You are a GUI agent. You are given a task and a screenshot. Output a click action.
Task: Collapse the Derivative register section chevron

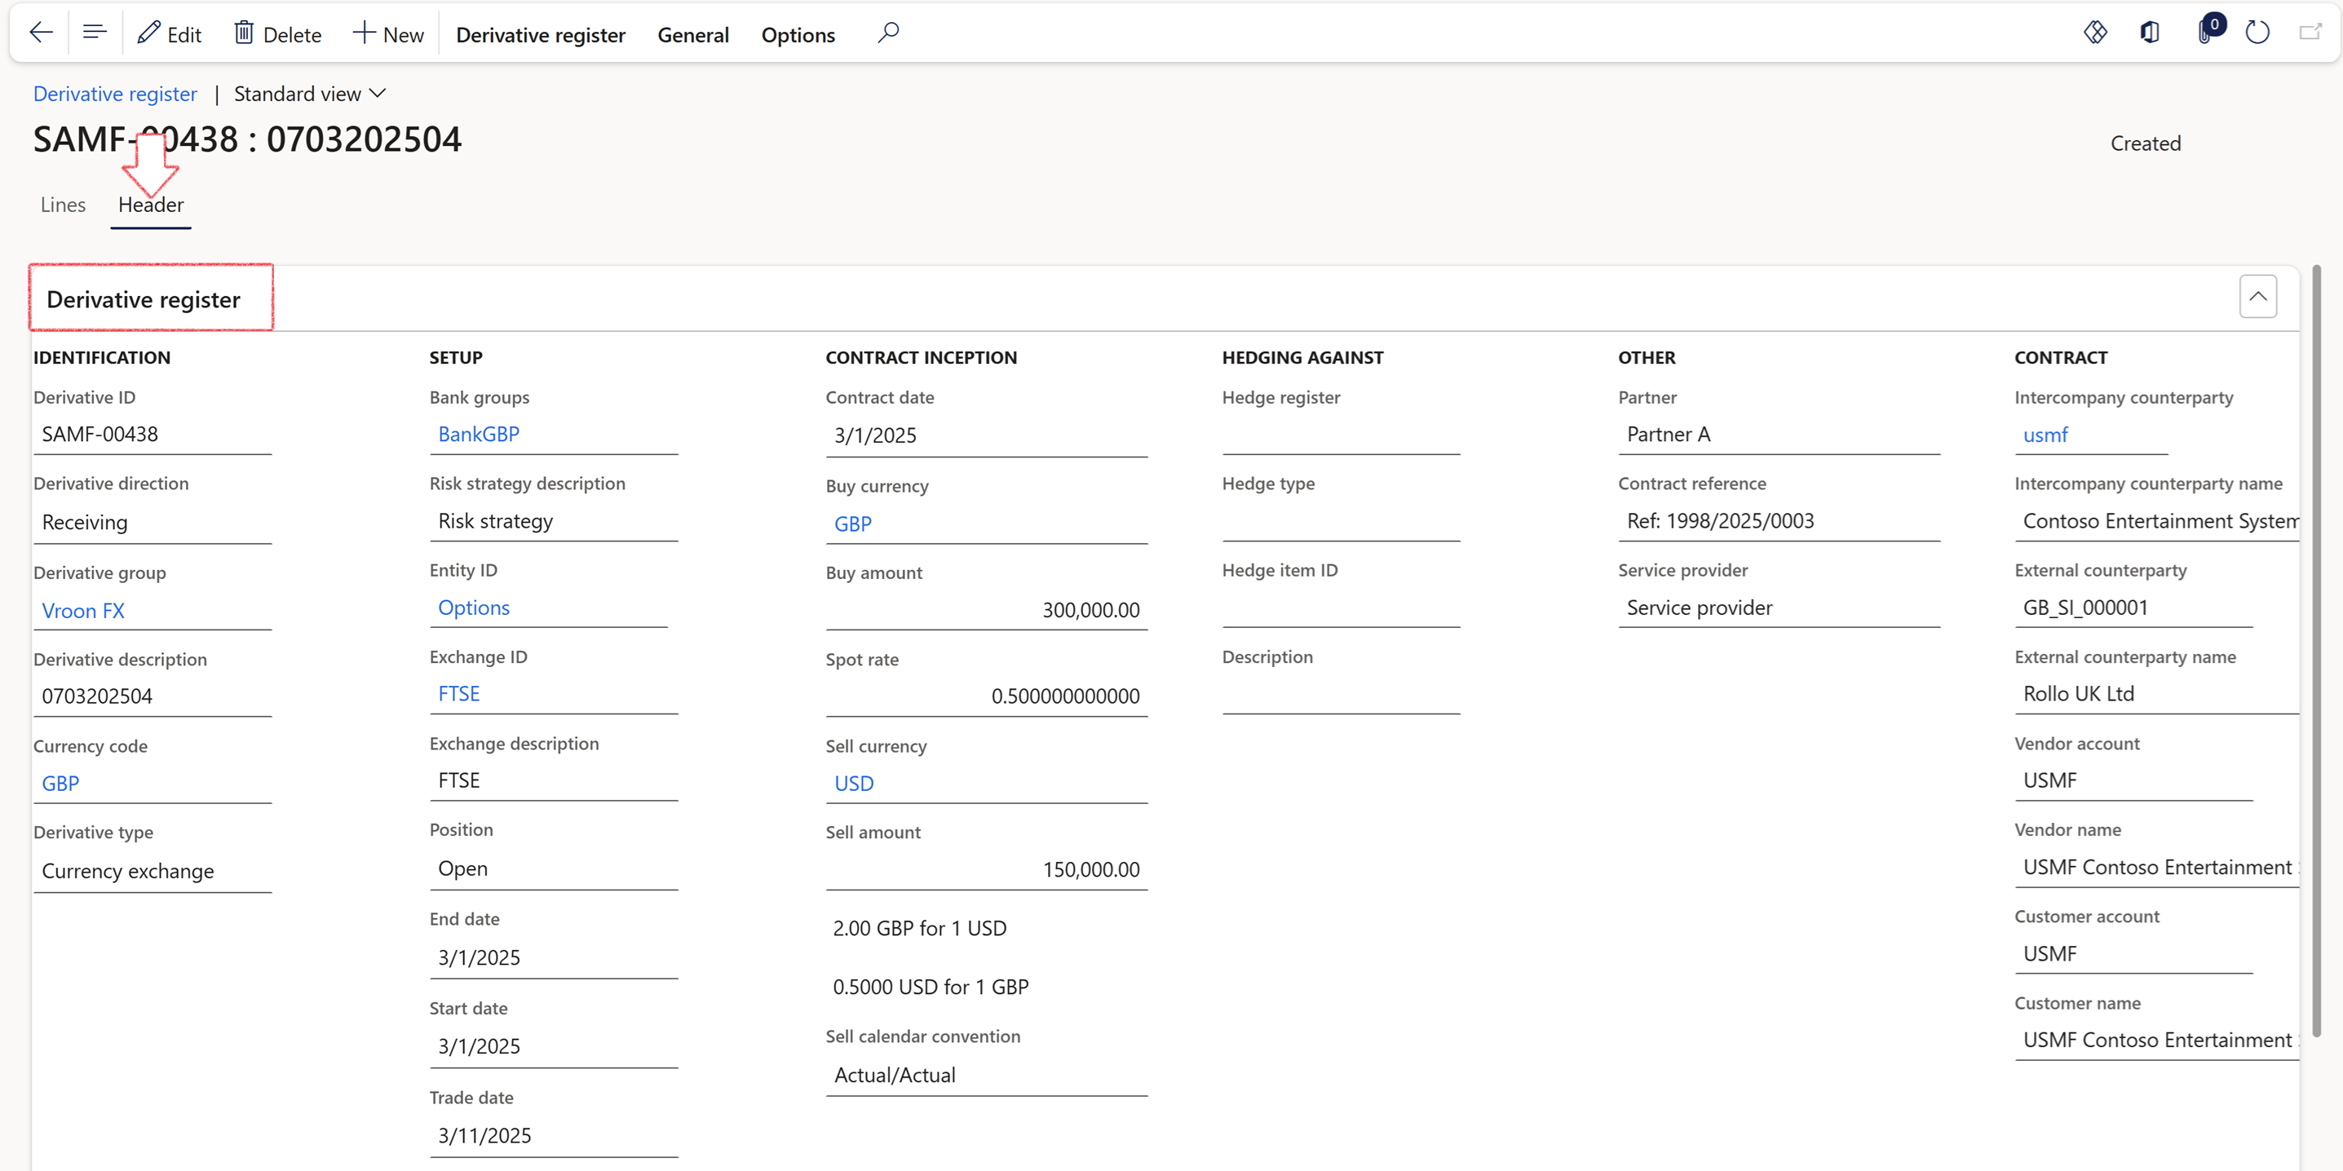pos(2257,296)
